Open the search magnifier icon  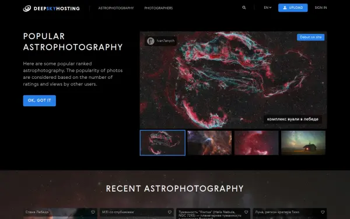click(x=244, y=8)
